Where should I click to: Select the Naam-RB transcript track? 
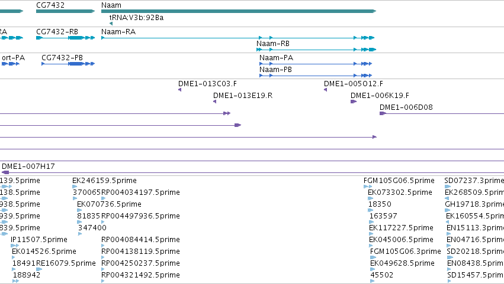point(316,50)
